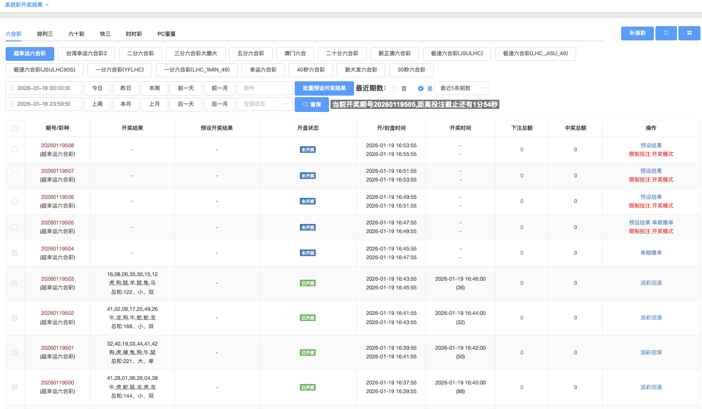Click the clock icon in end date field
The height and width of the screenshot is (409, 702).
(x=12, y=104)
